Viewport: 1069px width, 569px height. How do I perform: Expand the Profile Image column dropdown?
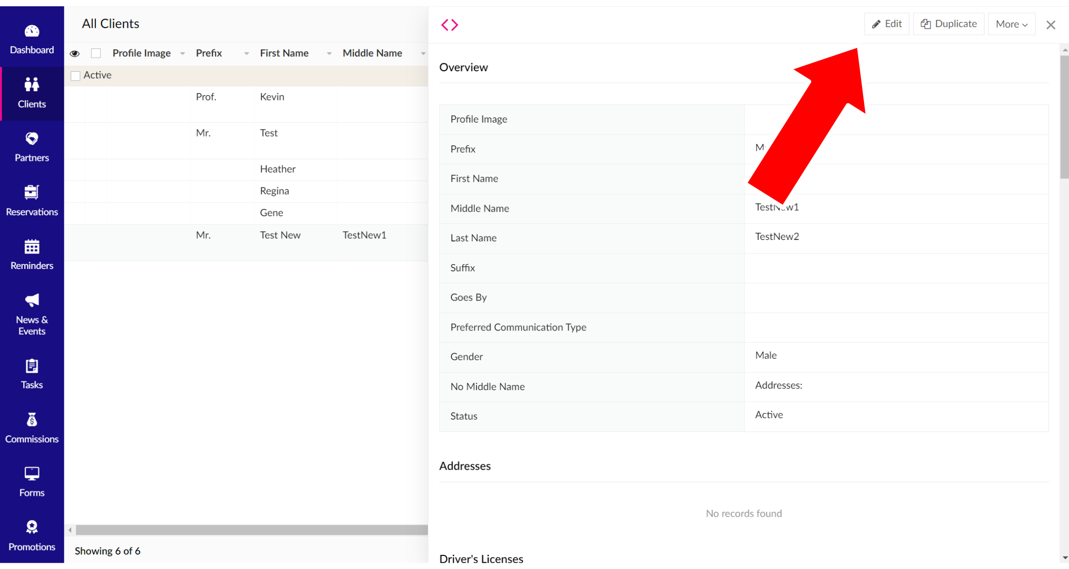coord(183,53)
